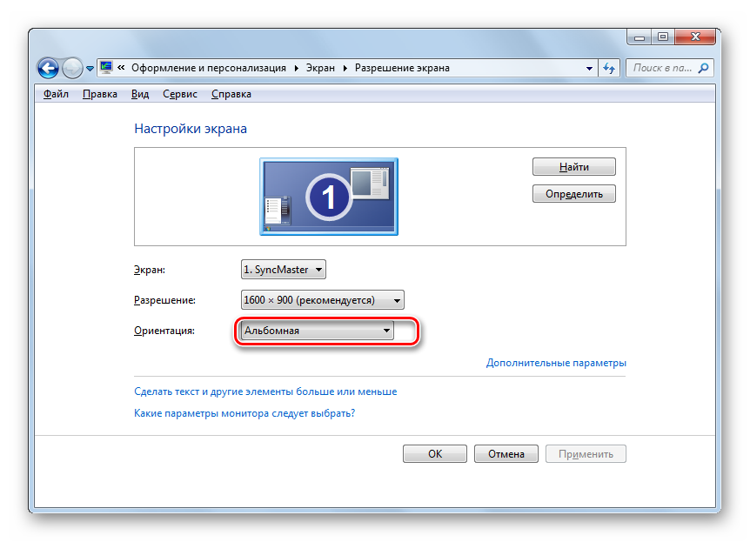Open the Правка menu
Viewport: 750px width, 542px height.
coord(100,94)
